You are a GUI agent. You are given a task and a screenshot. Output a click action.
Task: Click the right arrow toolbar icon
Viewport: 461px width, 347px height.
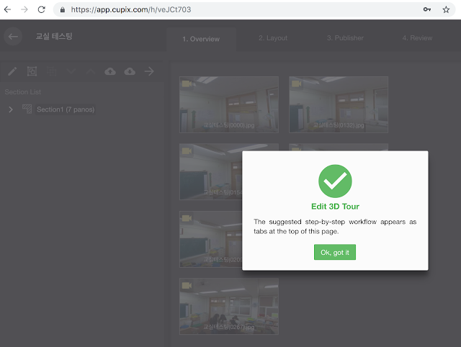pyautogui.click(x=149, y=71)
